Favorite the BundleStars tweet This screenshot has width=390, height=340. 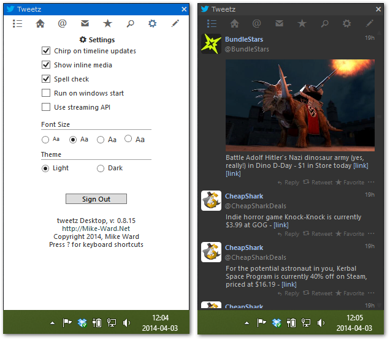350,183
